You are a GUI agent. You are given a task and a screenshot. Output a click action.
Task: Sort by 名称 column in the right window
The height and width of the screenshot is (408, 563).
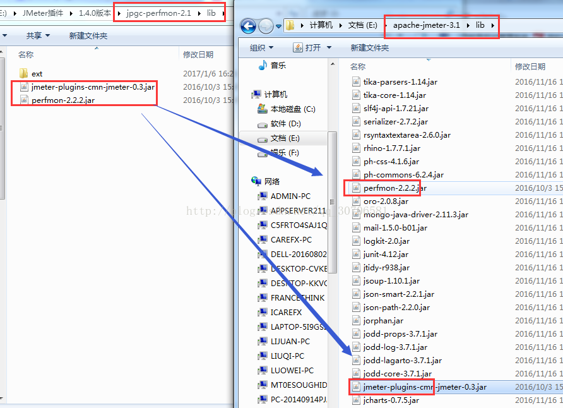[x=358, y=66]
